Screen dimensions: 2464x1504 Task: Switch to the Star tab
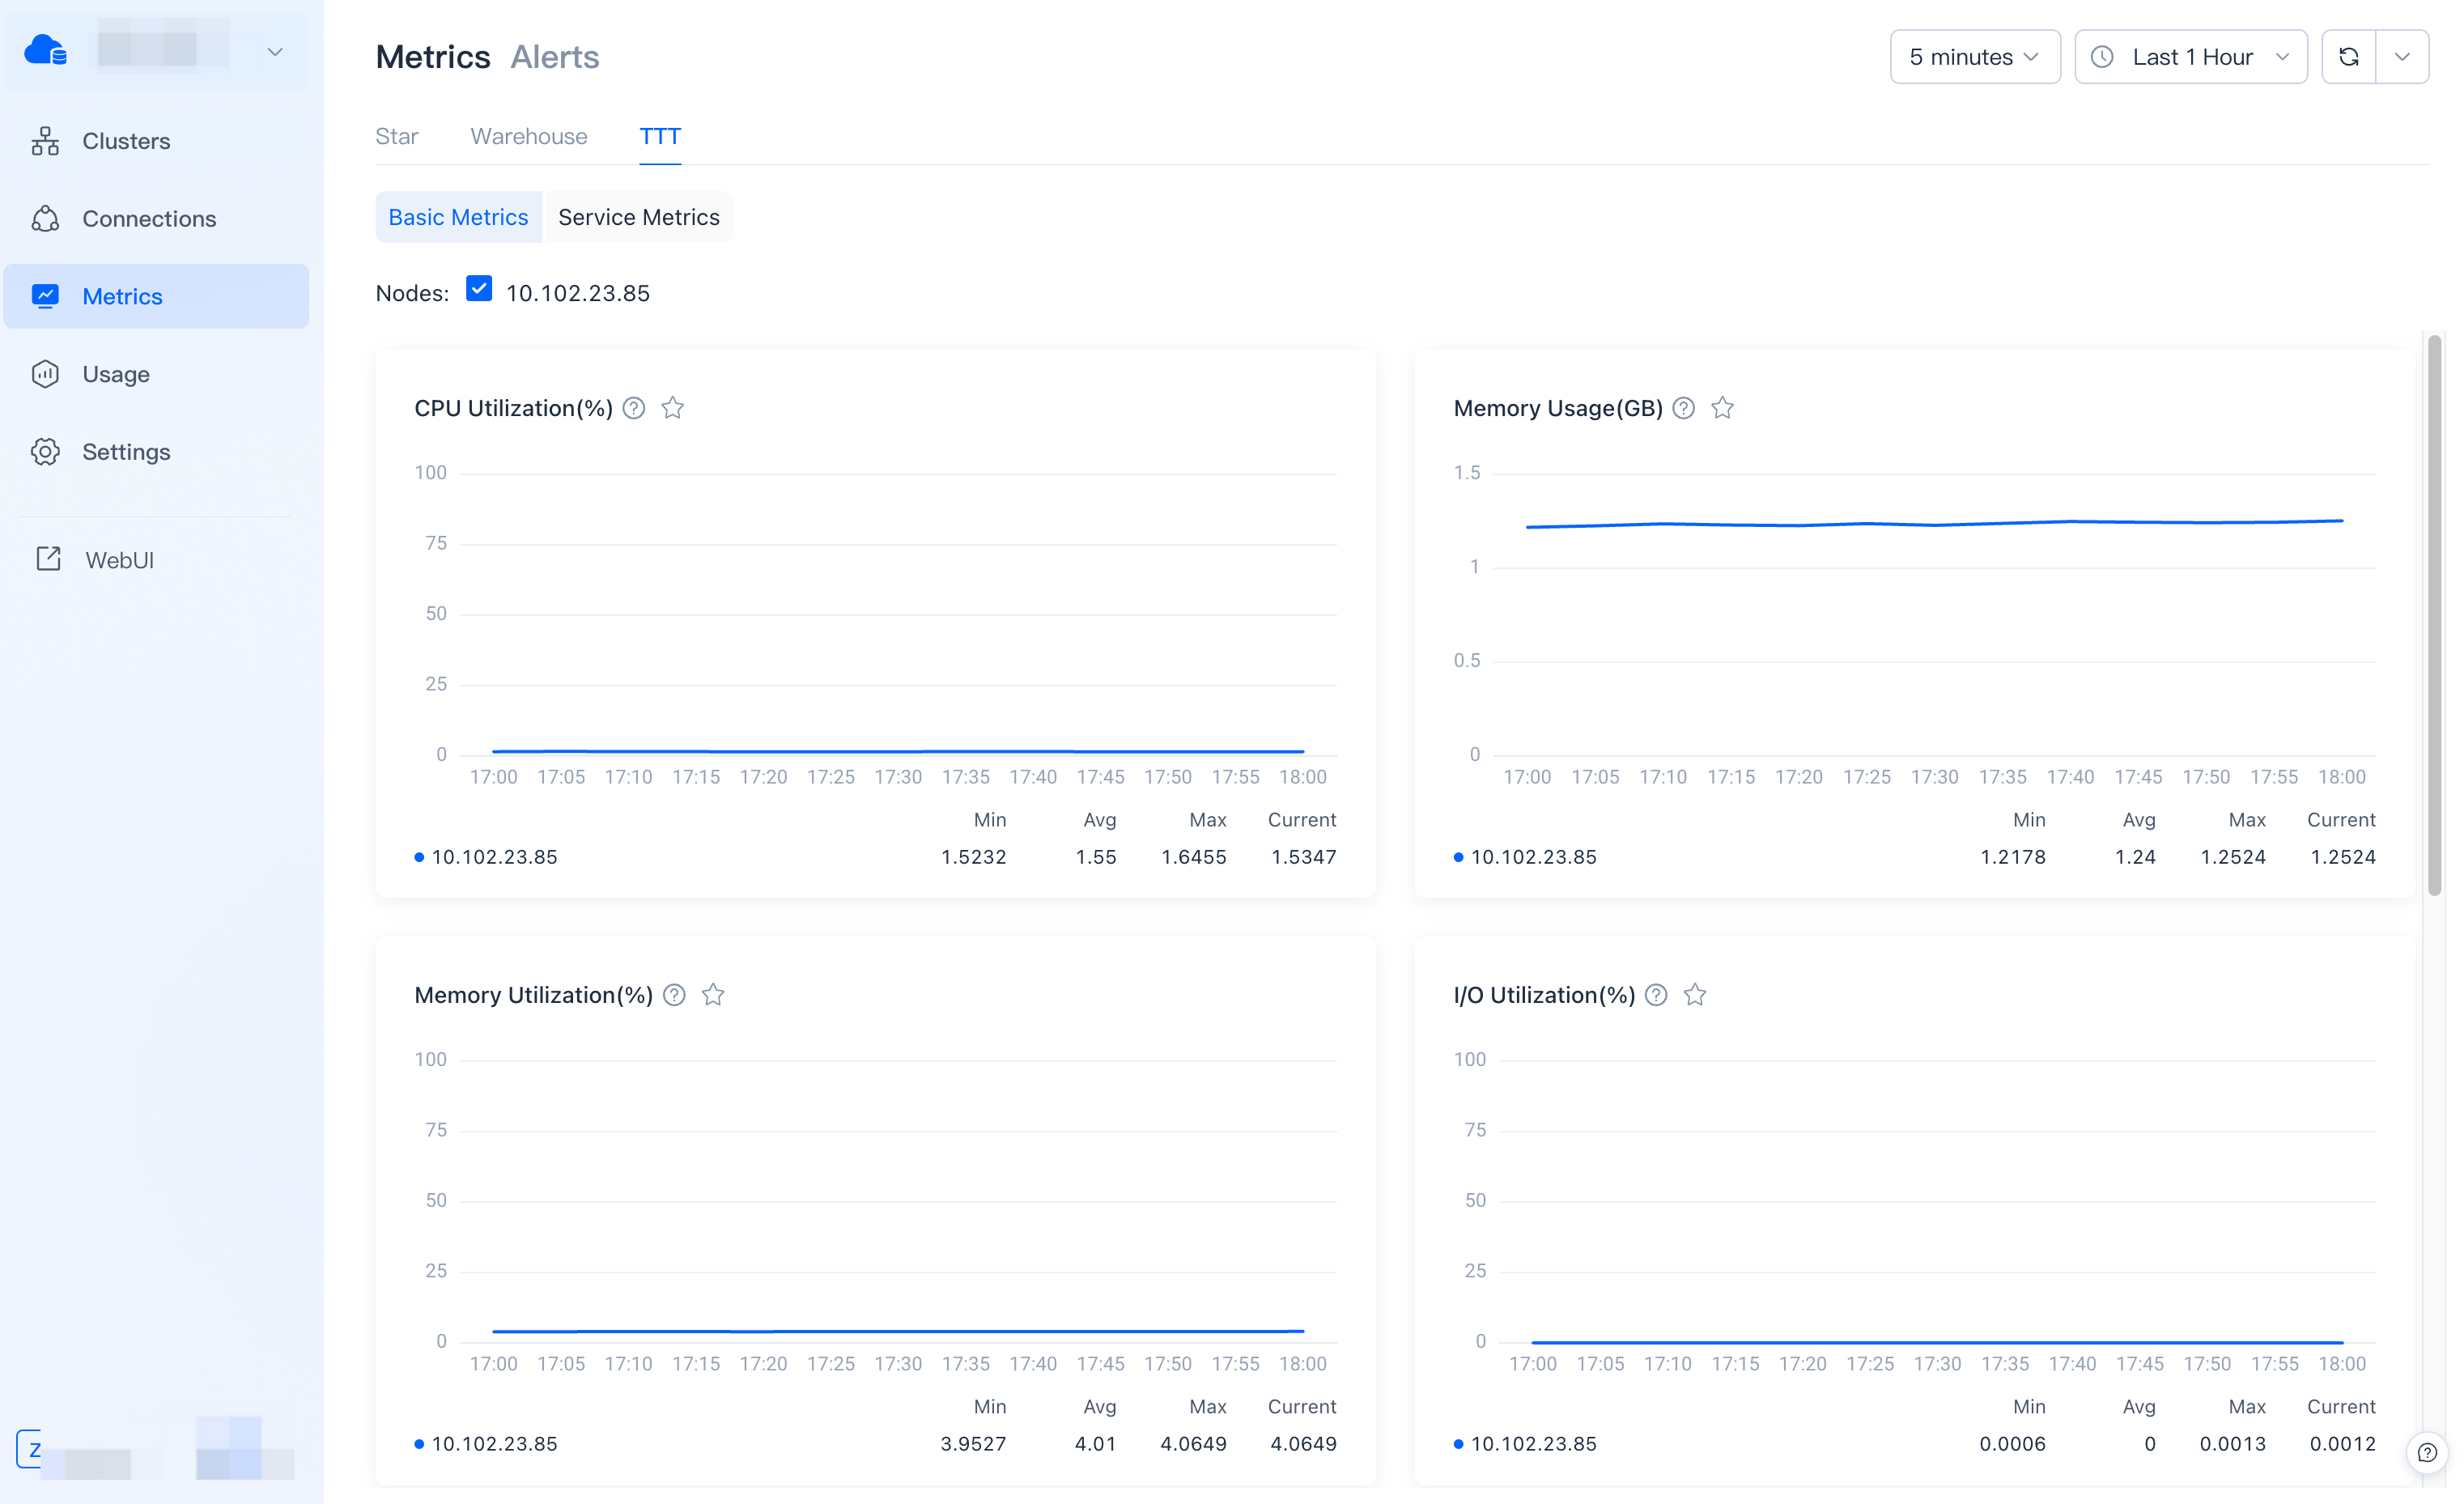[x=396, y=136]
